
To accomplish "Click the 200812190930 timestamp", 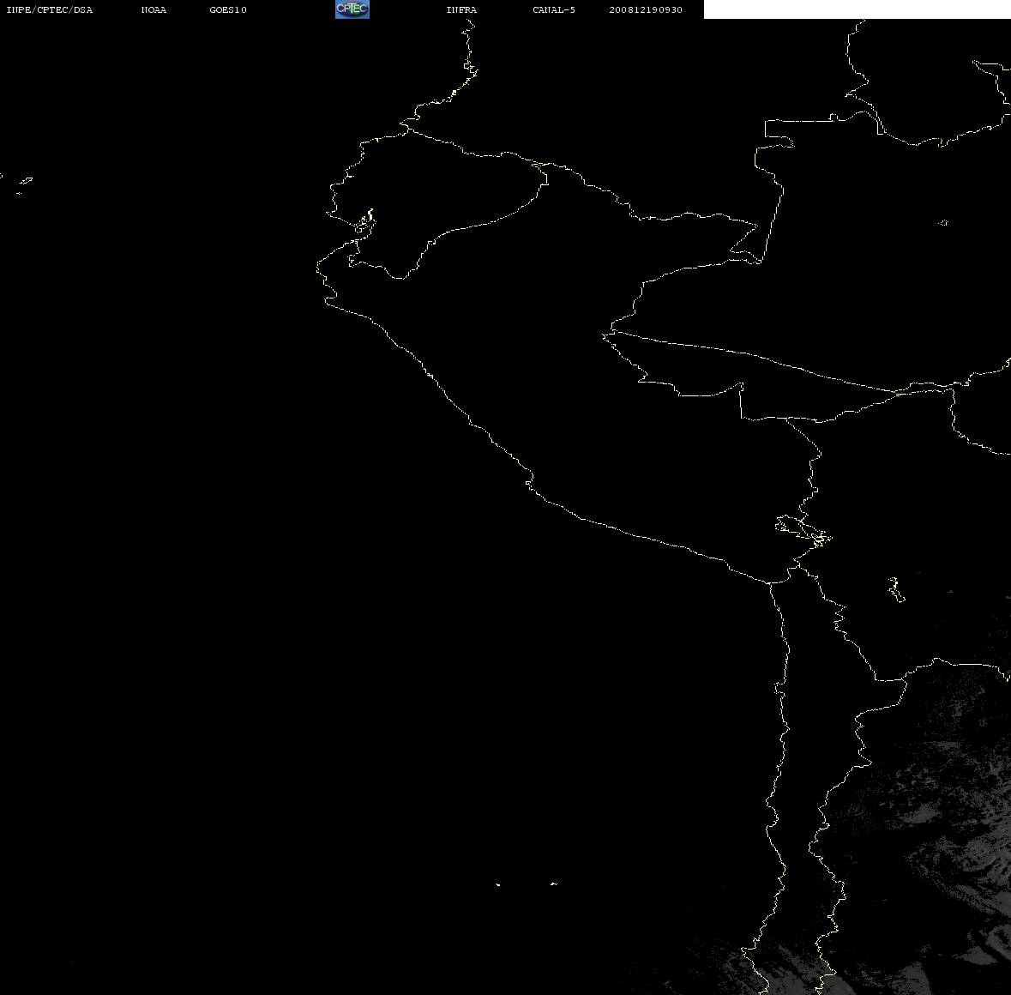I will click(646, 9).
